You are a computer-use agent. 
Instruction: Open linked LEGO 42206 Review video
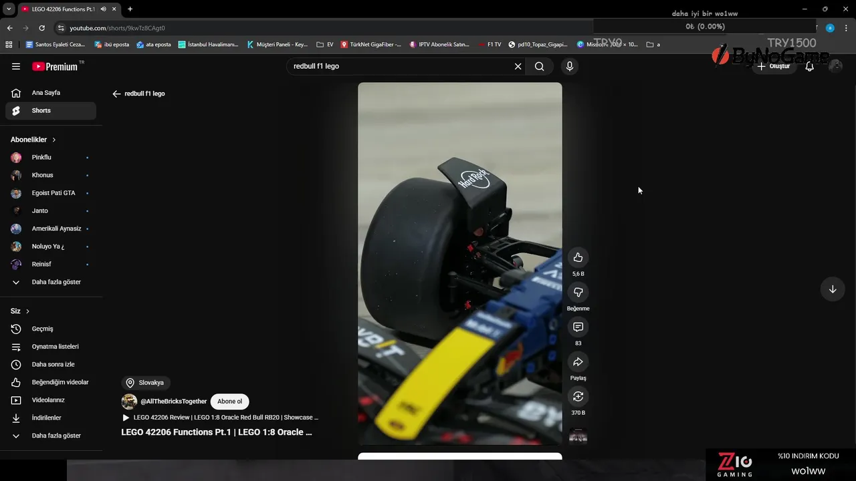pyautogui.click(x=221, y=418)
